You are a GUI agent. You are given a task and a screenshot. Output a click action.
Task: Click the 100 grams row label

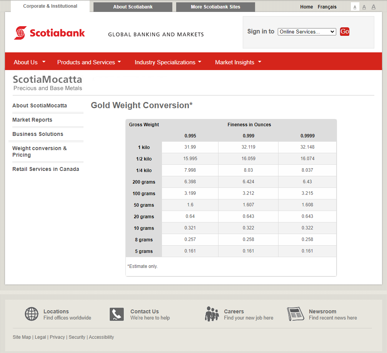click(144, 194)
